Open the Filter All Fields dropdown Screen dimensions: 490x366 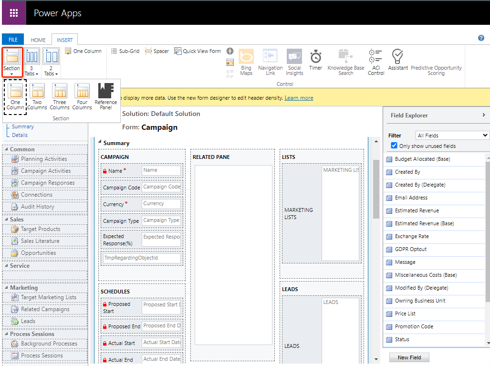452,136
